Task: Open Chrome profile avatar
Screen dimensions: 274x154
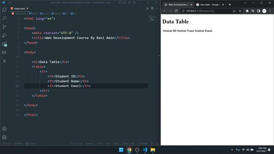Action: tap(264, 11)
